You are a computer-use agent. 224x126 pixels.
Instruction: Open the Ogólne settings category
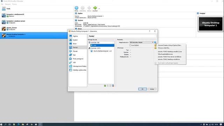click(x=78, y=36)
